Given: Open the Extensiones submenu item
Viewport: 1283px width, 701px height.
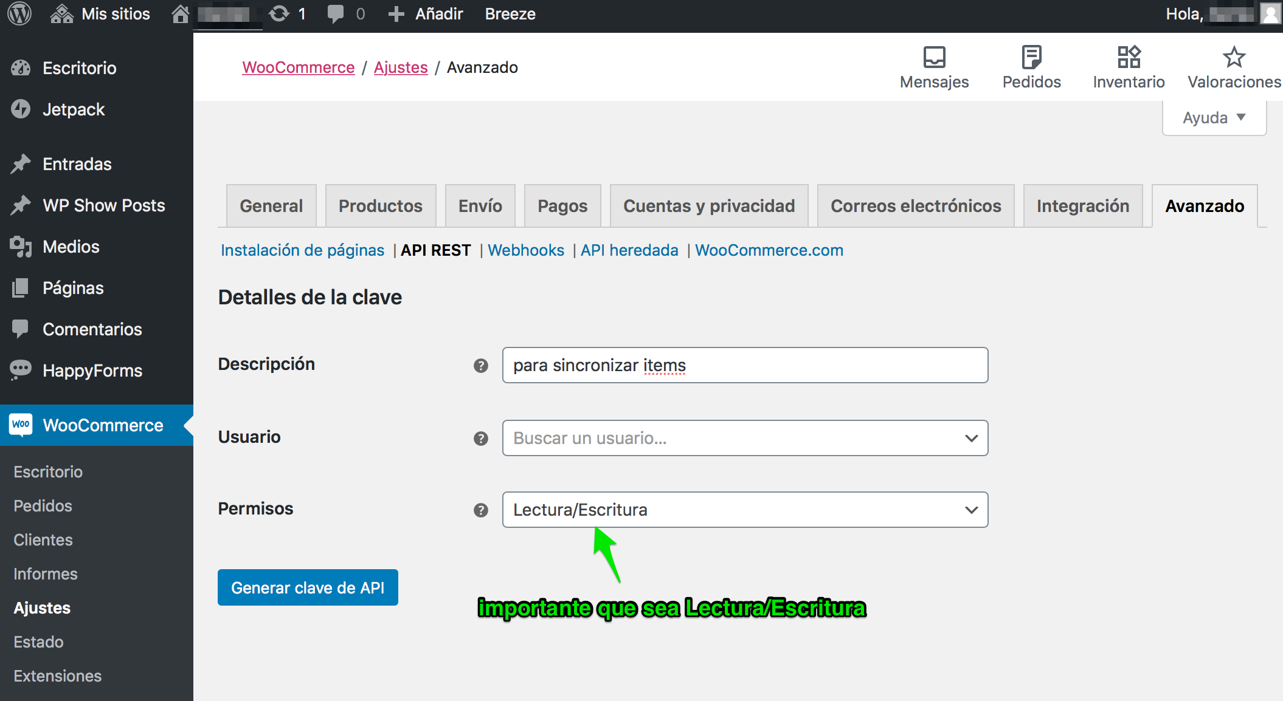Looking at the screenshot, I should click(58, 676).
